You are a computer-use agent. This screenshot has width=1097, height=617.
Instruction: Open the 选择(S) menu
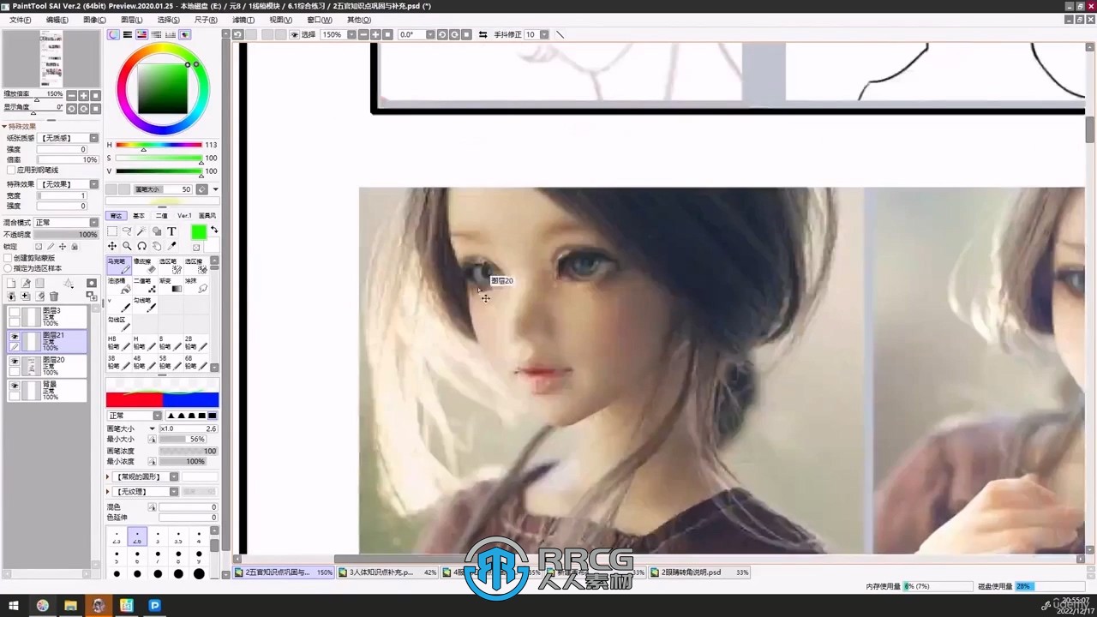(x=168, y=20)
